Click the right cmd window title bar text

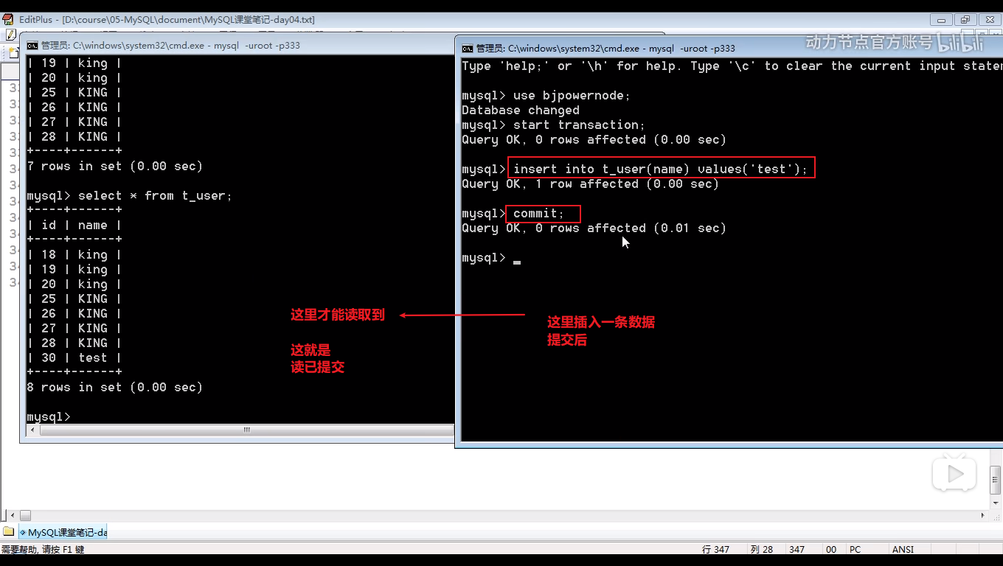pyautogui.click(x=605, y=48)
